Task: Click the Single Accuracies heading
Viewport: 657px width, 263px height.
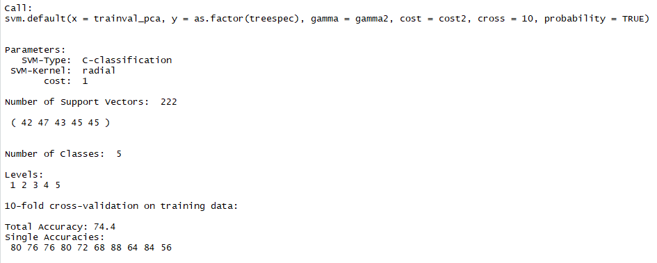Action: (54, 237)
